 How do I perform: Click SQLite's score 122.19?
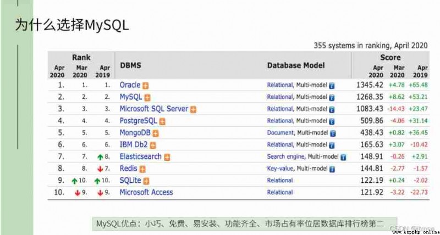pos(372,181)
